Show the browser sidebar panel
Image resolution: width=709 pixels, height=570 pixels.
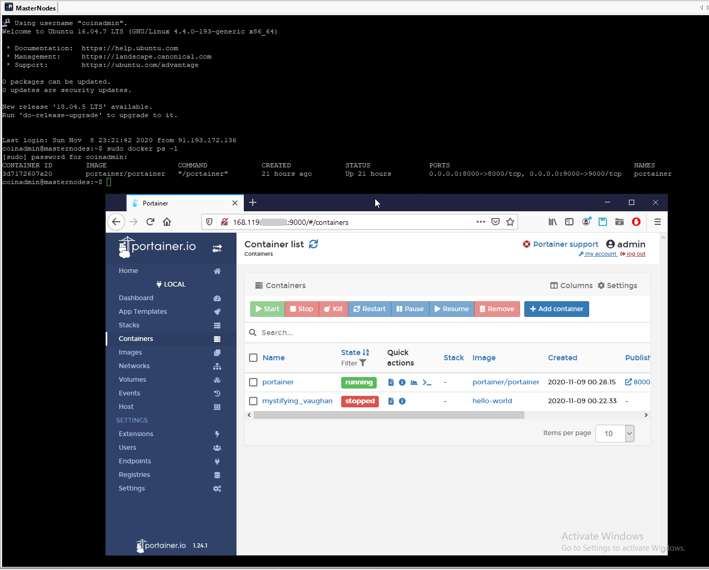(569, 222)
